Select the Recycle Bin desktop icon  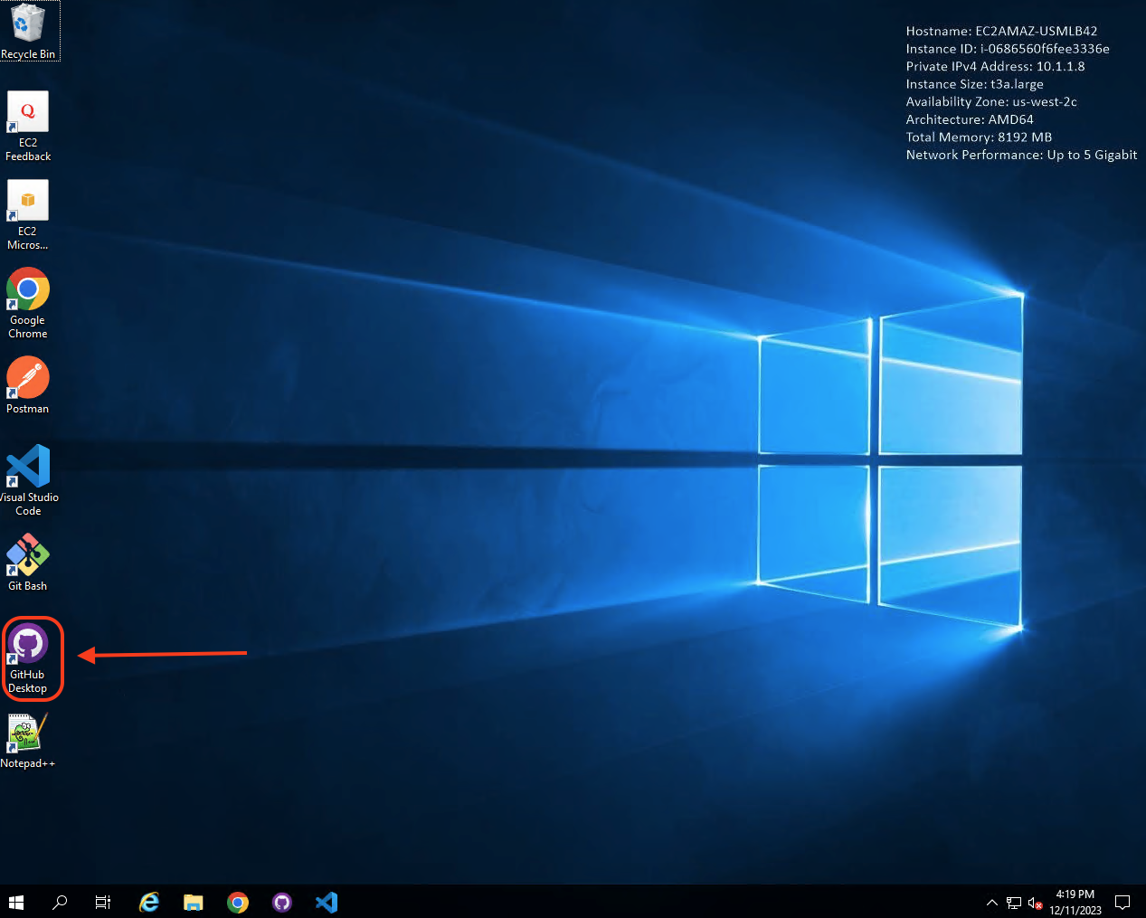(x=28, y=31)
